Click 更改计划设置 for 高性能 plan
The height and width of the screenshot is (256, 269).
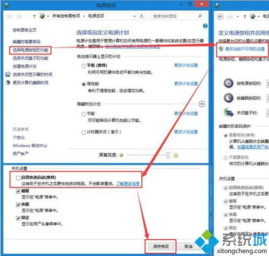pos(186,84)
